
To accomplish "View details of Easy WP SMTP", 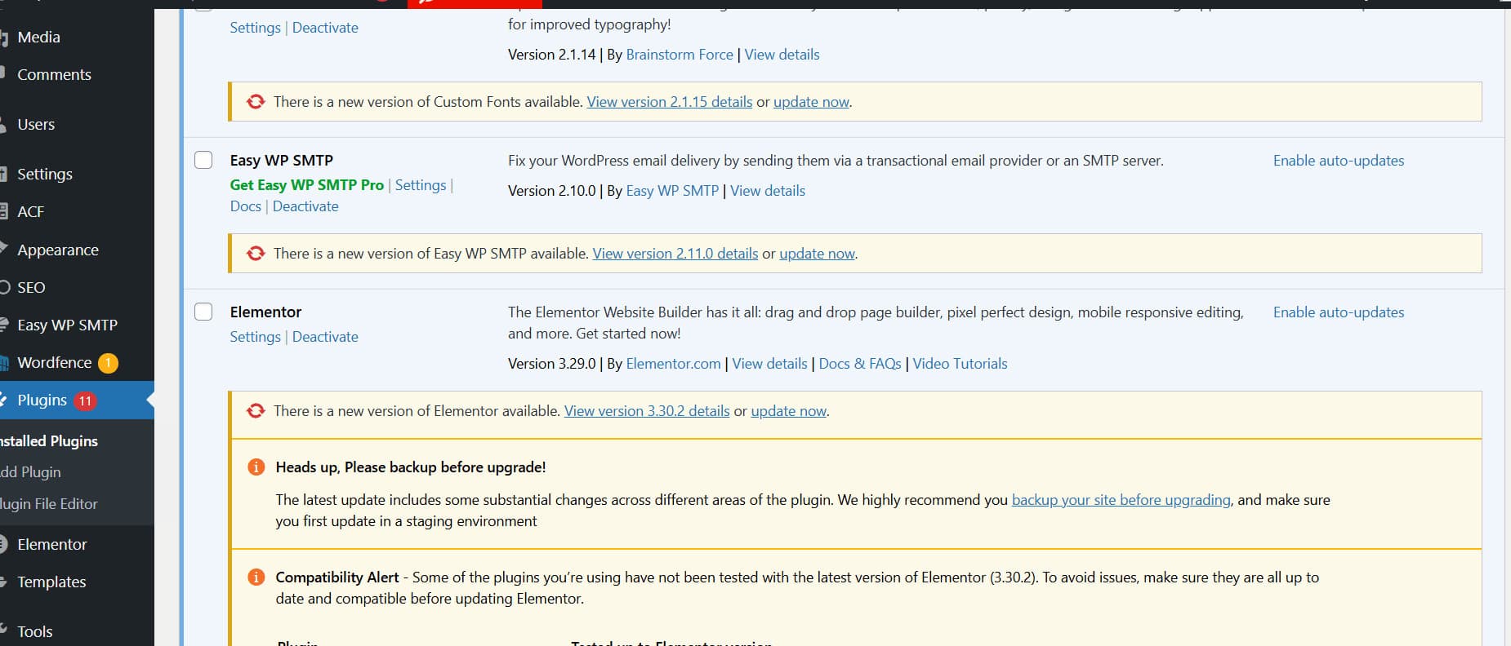I will pos(768,190).
